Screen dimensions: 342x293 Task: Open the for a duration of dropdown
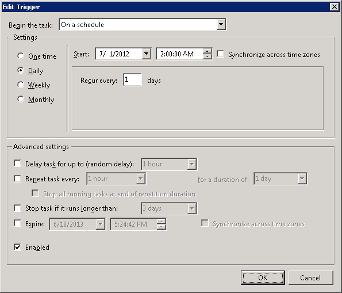pos(302,178)
